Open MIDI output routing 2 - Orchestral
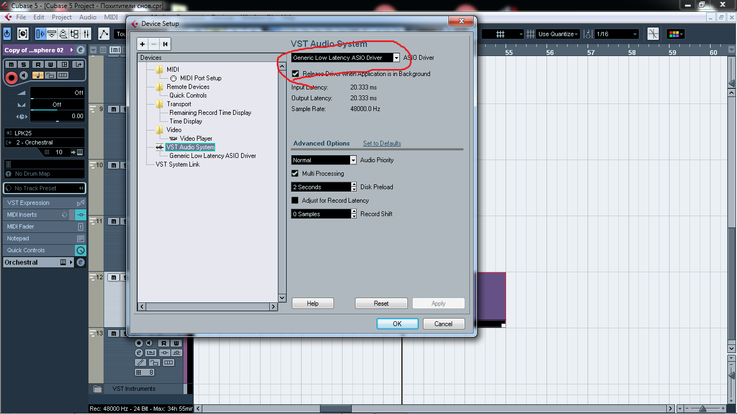The height and width of the screenshot is (414, 737). [44, 142]
